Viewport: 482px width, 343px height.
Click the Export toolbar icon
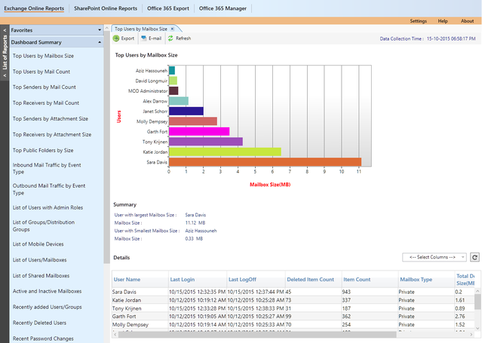coord(116,38)
